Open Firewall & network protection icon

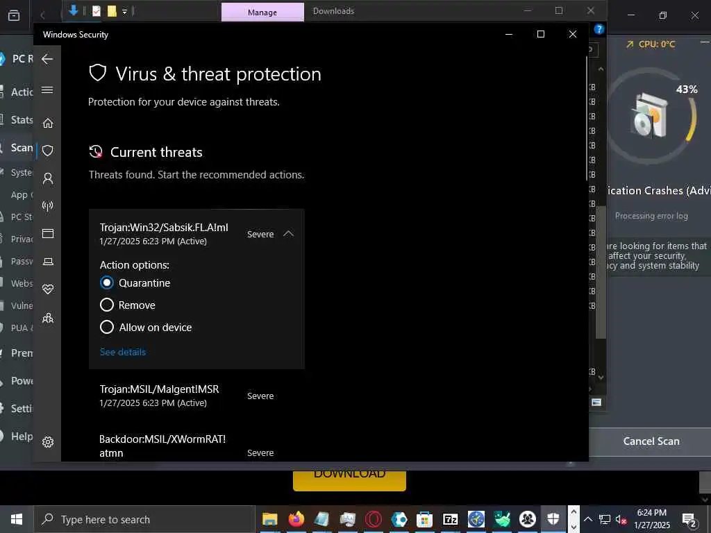48,206
